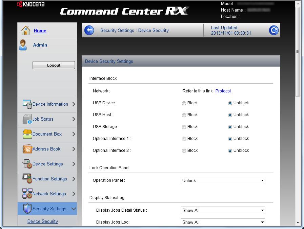304x229 pixels.
Task: Click the scrollbar up arrow
Action: coord(298,3)
